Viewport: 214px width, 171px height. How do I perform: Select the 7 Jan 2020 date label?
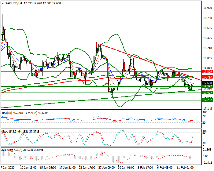tap(8, 167)
